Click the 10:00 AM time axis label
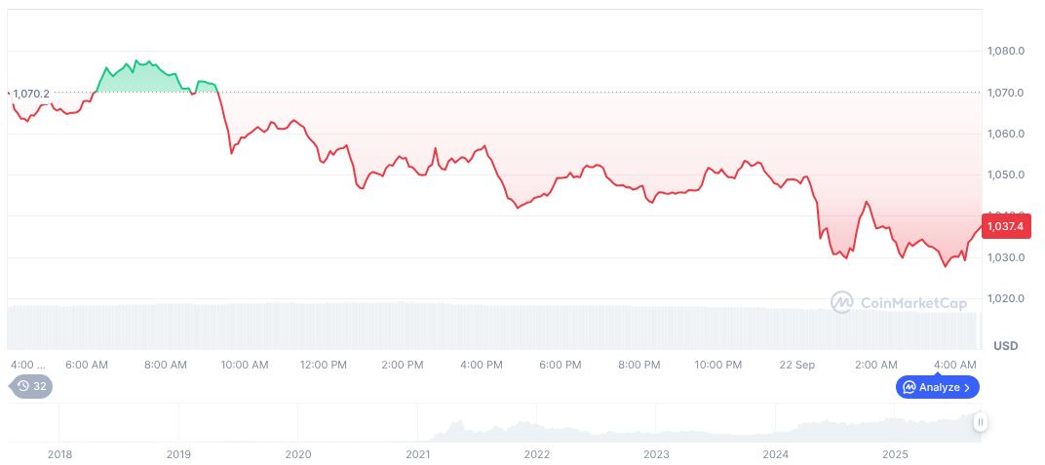The height and width of the screenshot is (465, 1045). pyautogui.click(x=244, y=365)
